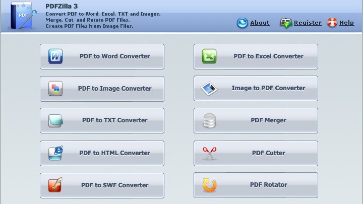The image size is (363, 204).
Task: Click the Image to PDF photo icon
Action: point(209,88)
